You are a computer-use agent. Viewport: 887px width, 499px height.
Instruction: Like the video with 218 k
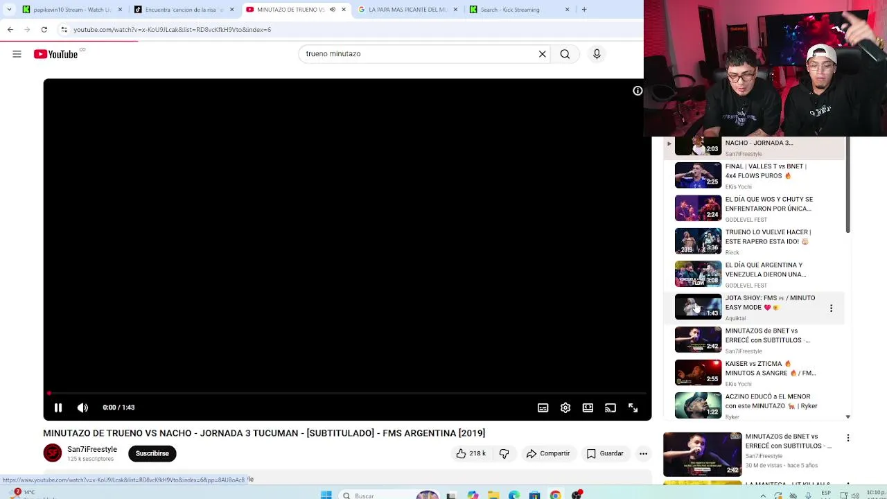click(x=471, y=453)
